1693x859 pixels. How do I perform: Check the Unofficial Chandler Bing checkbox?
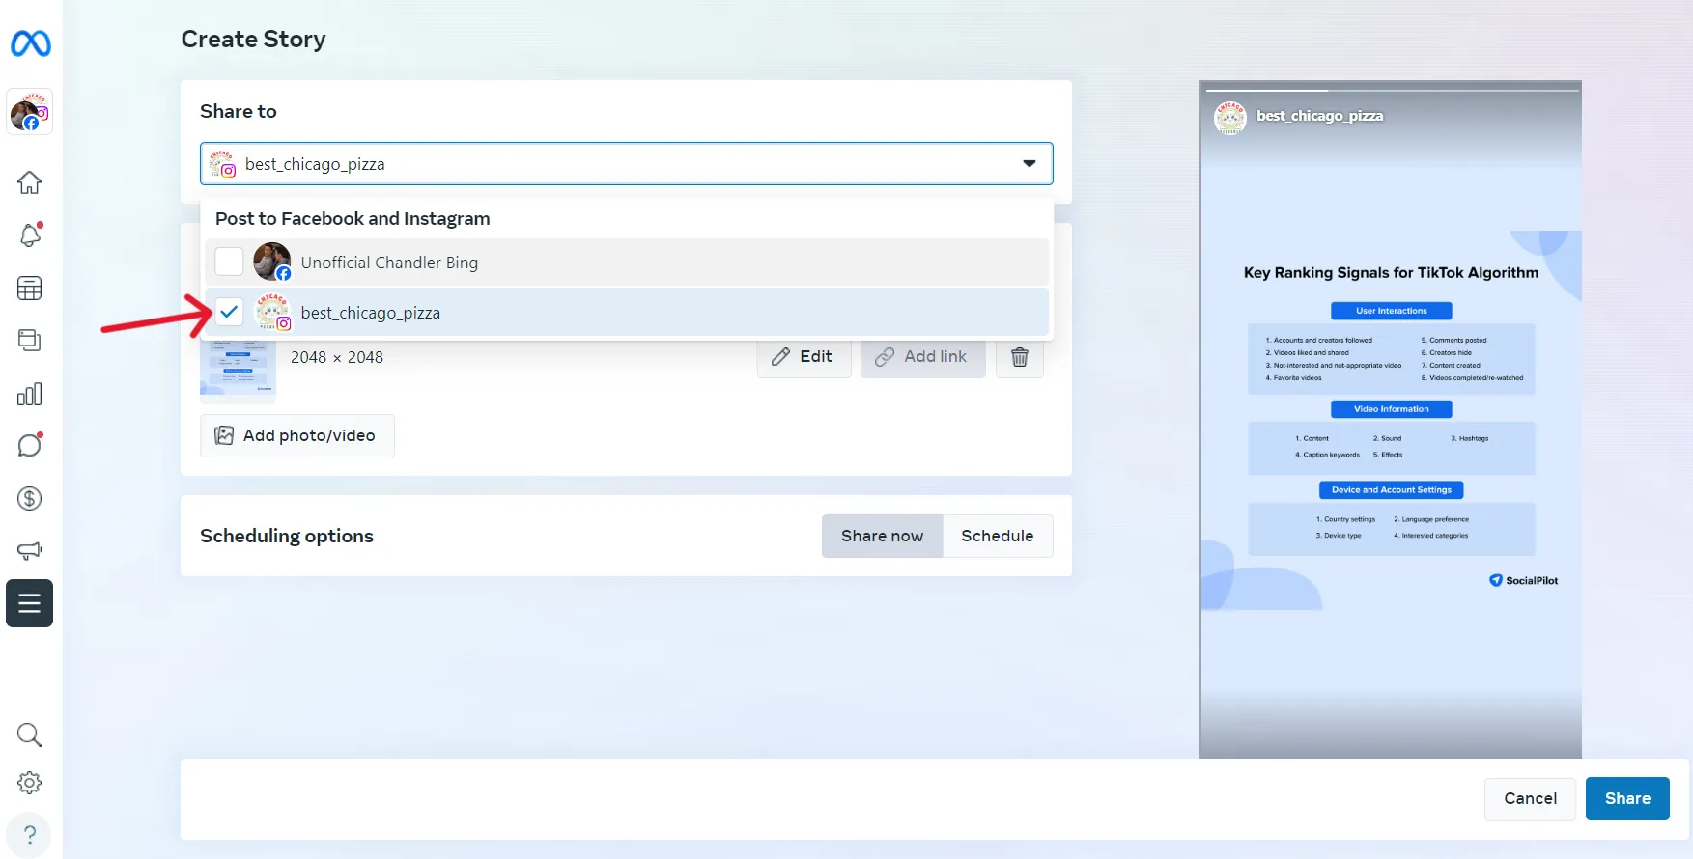tap(229, 262)
